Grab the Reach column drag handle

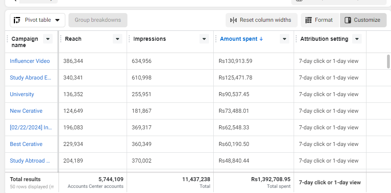[61, 39]
